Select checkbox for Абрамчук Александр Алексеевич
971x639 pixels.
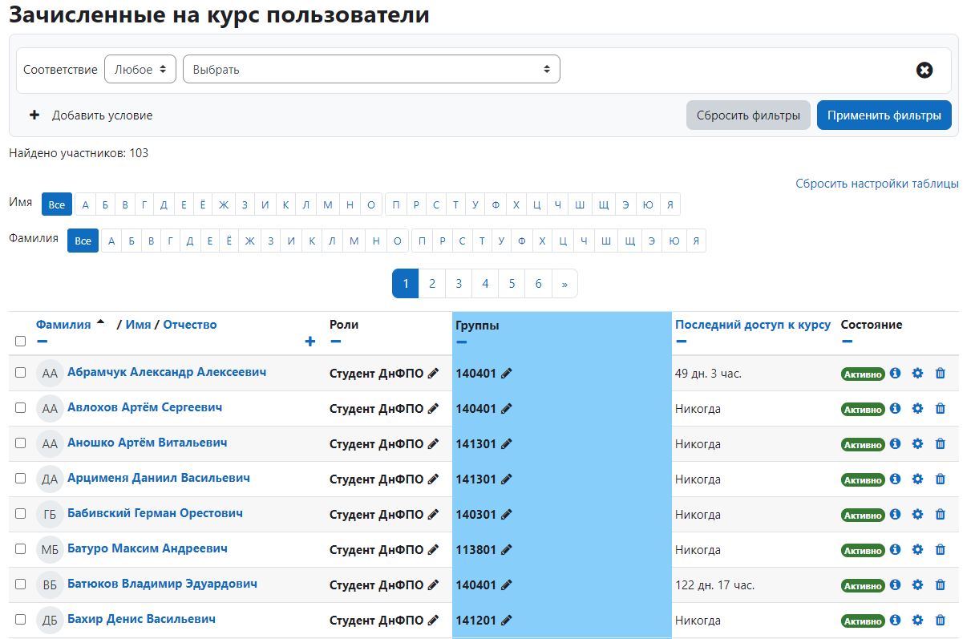click(21, 373)
